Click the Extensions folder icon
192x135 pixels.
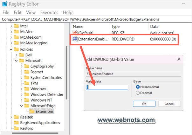32,112
